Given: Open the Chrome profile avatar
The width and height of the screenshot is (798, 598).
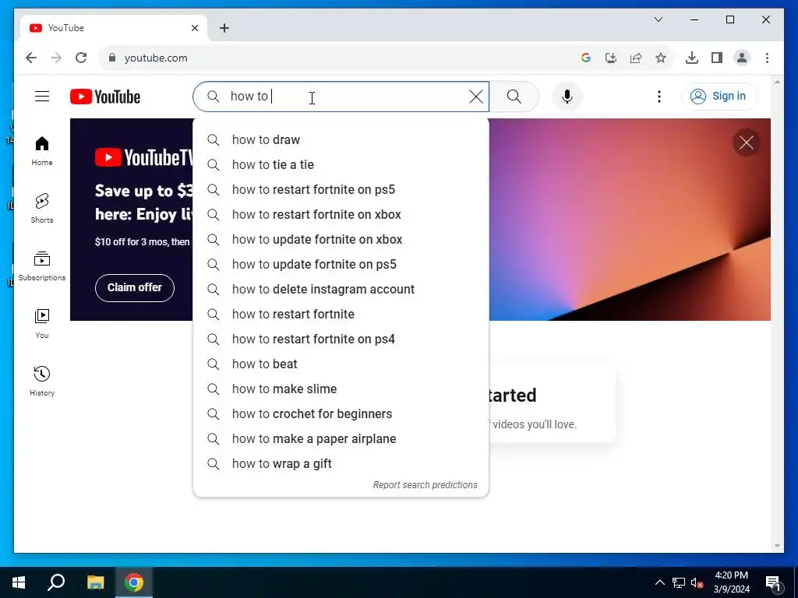Looking at the screenshot, I should point(742,58).
